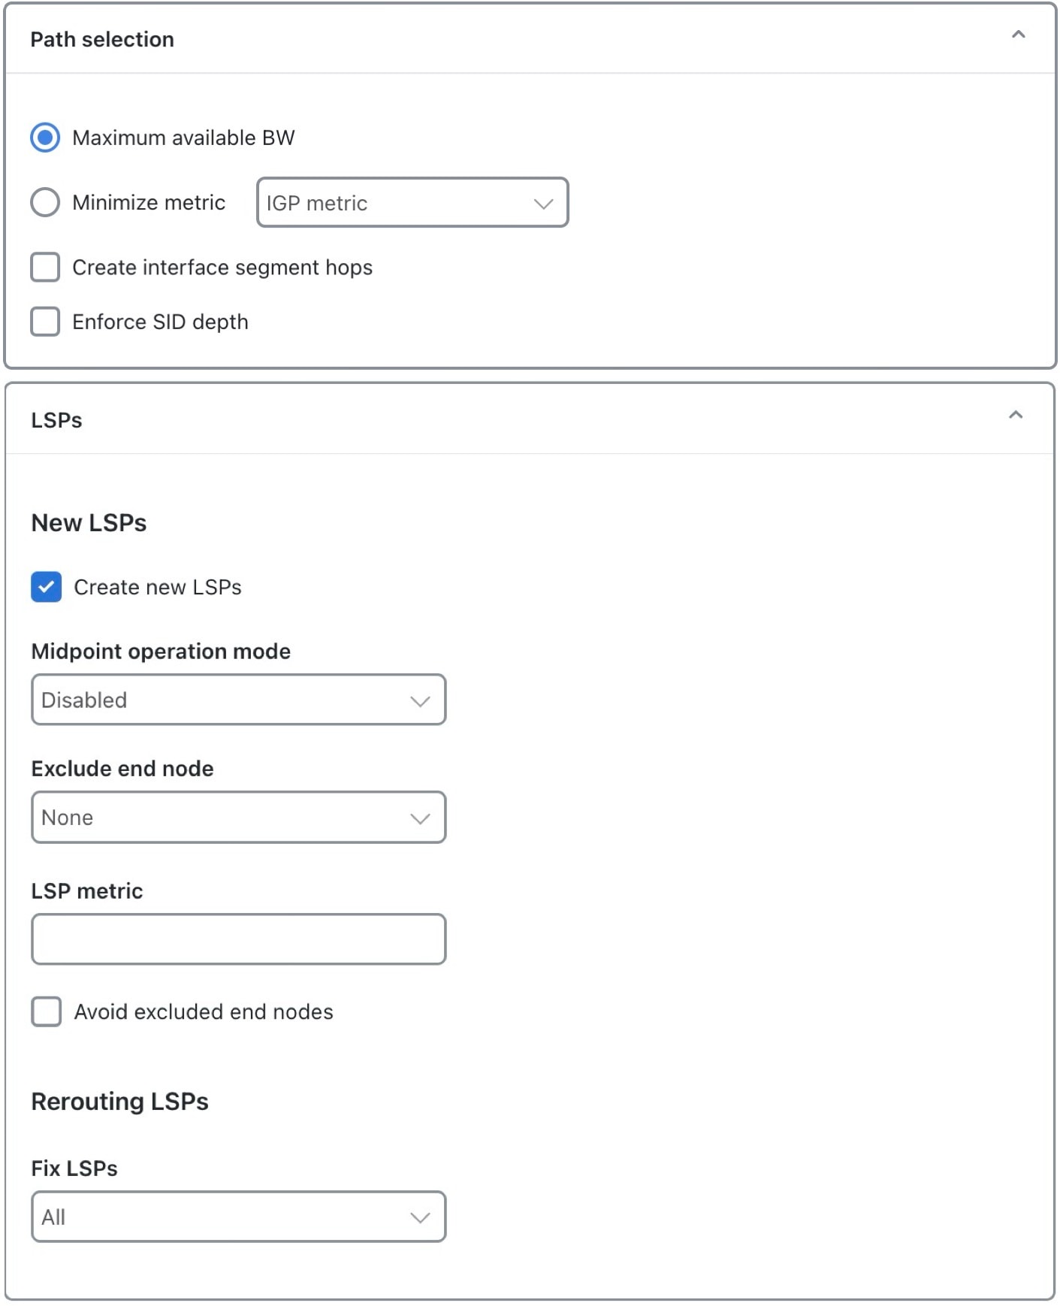Viewport: 1060px width, 1306px height.
Task: Click the "Create new LSPs" label text
Action: point(158,587)
